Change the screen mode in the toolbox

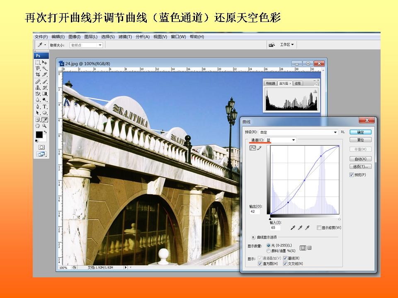coord(41,154)
